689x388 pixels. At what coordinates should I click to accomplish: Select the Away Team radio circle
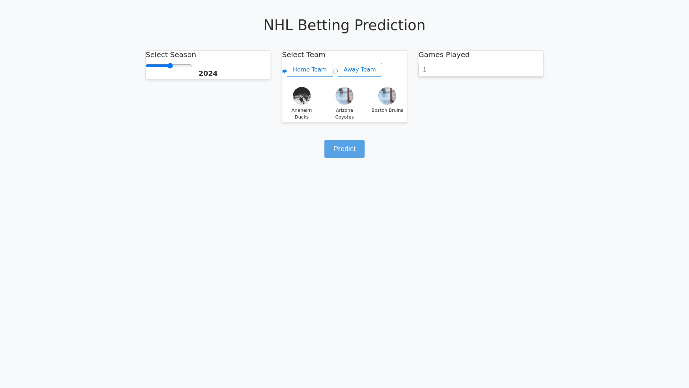point(335,71)
